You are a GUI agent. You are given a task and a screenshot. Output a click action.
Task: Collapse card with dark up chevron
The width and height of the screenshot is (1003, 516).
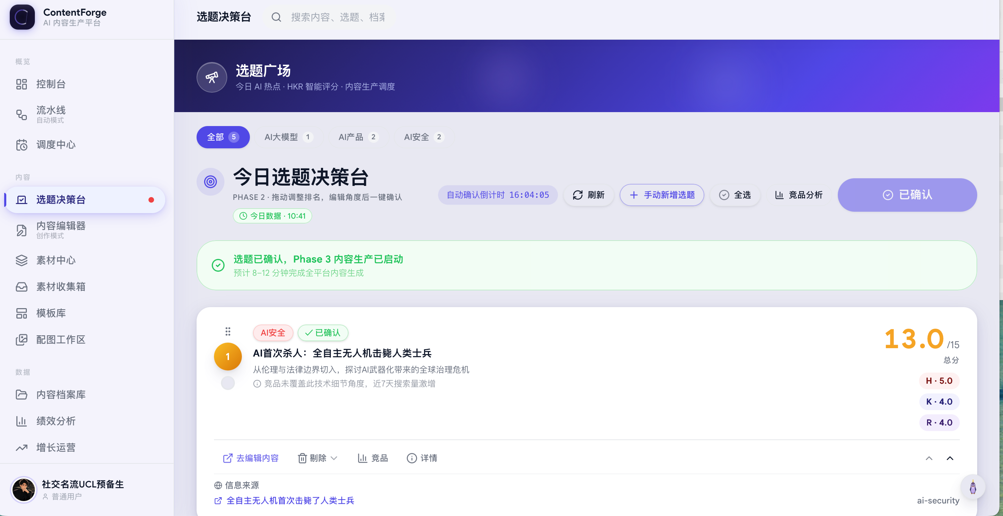pos(950,459)
